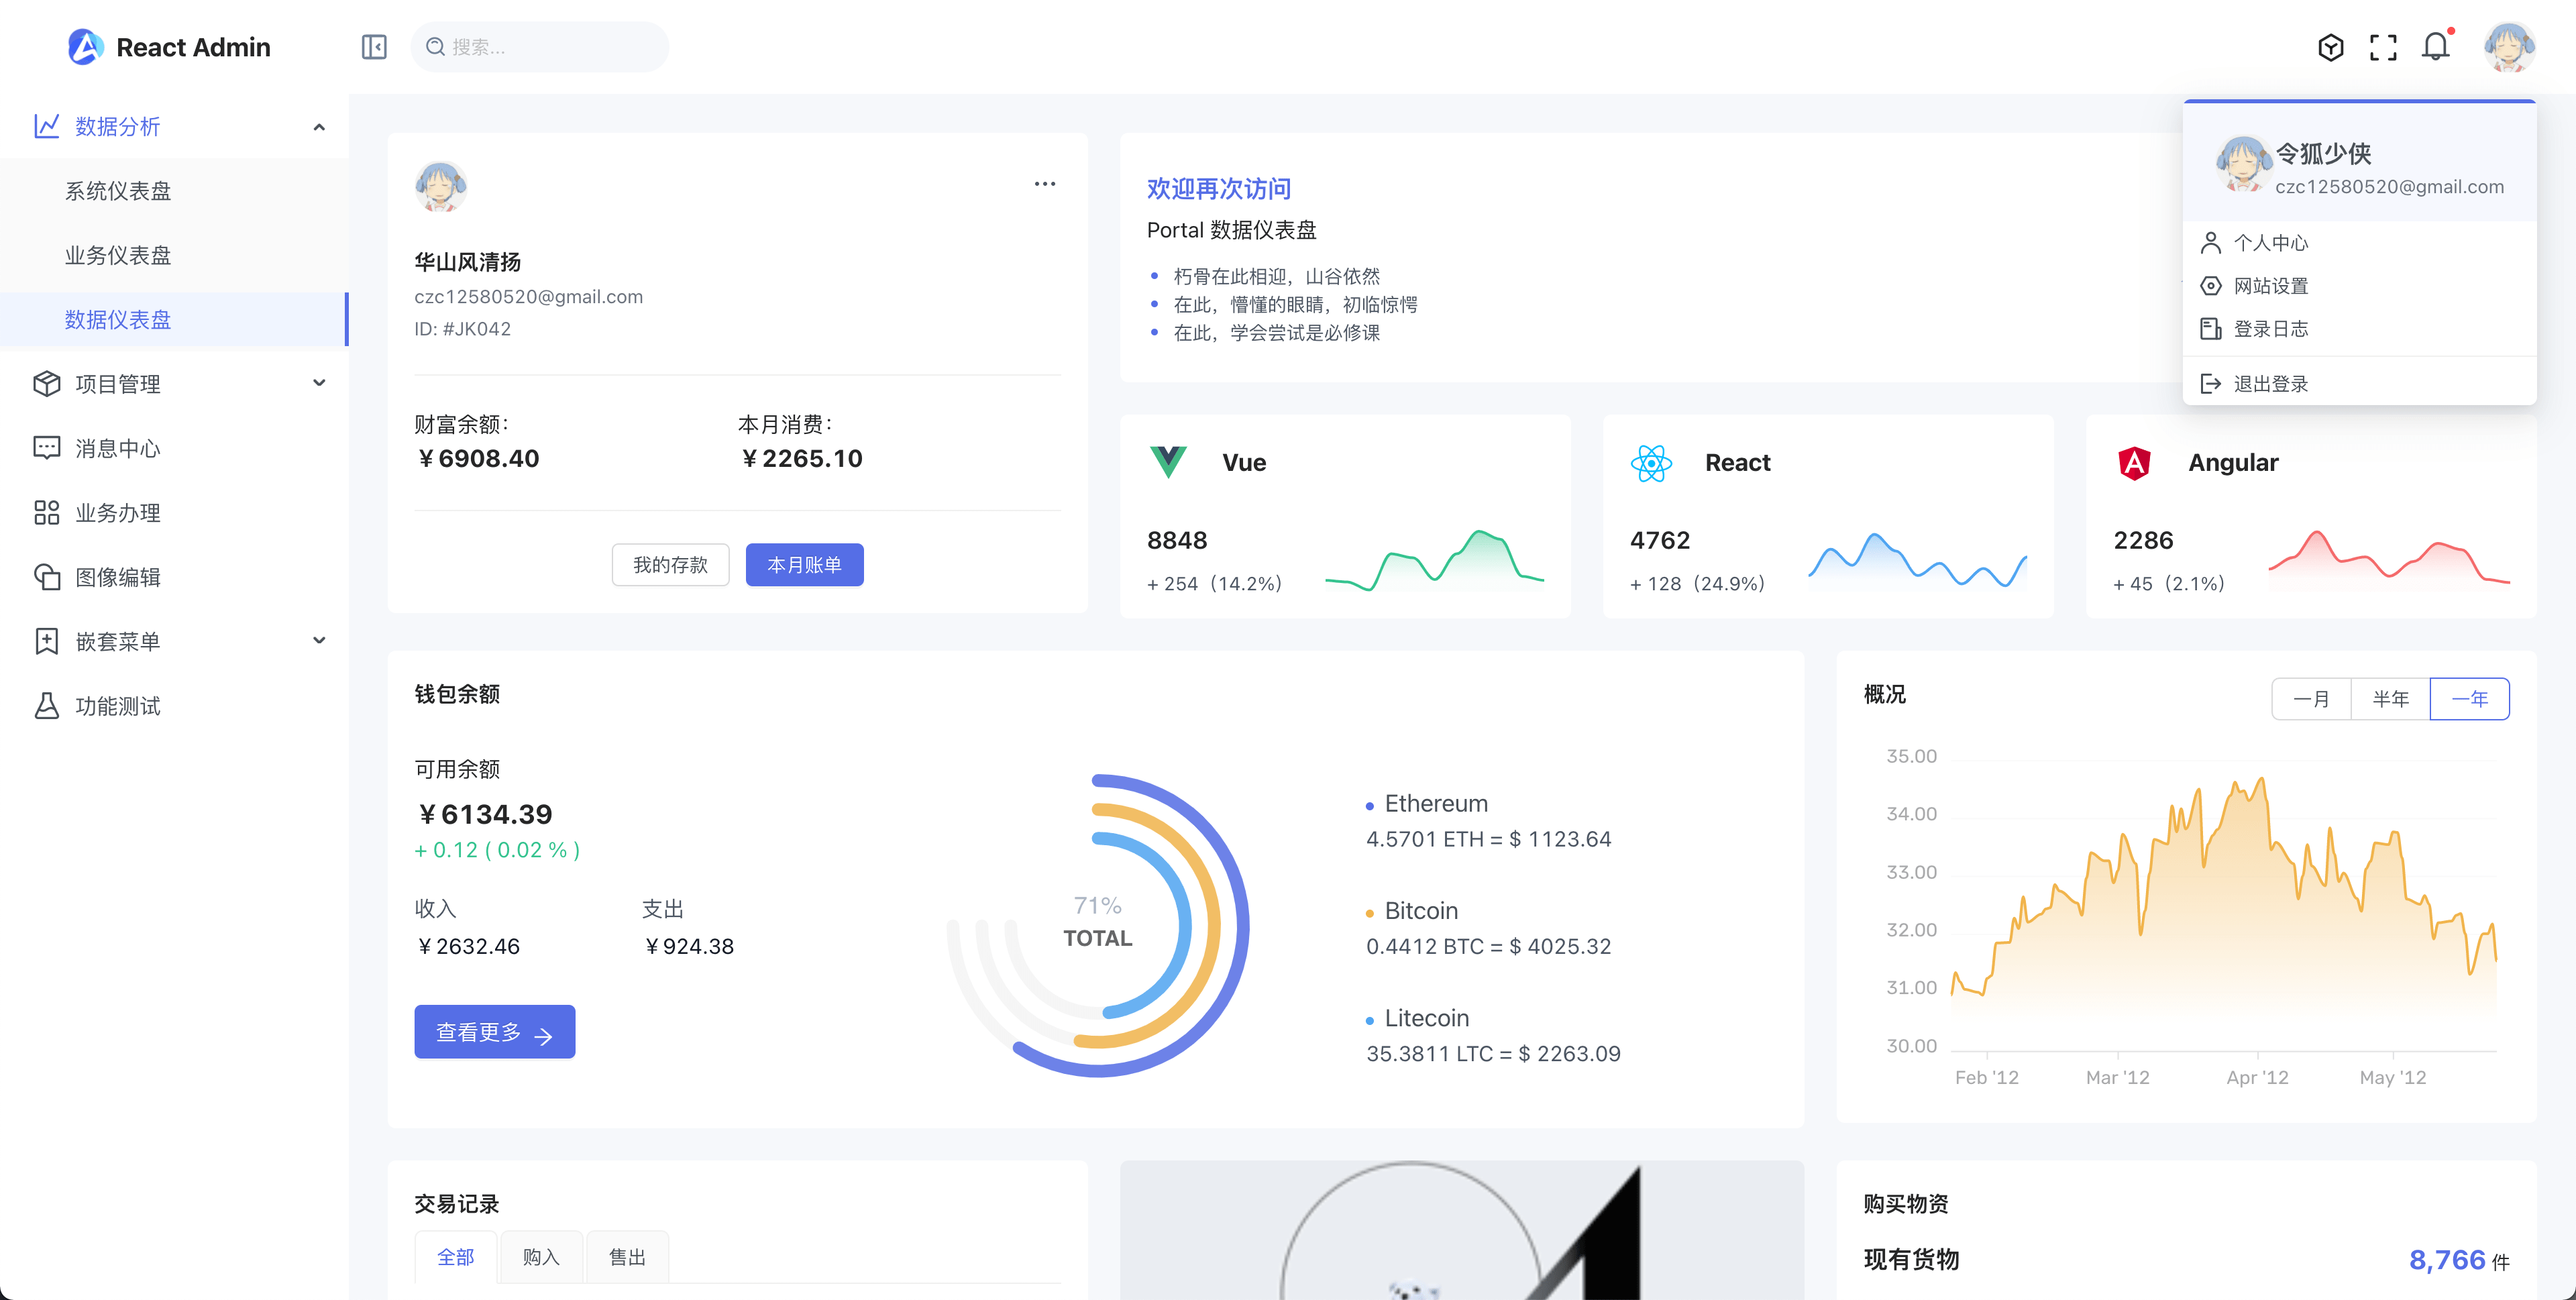2576x1300 pixels.
Task: Click the notification bell icon
Action: coord(2435,47)
